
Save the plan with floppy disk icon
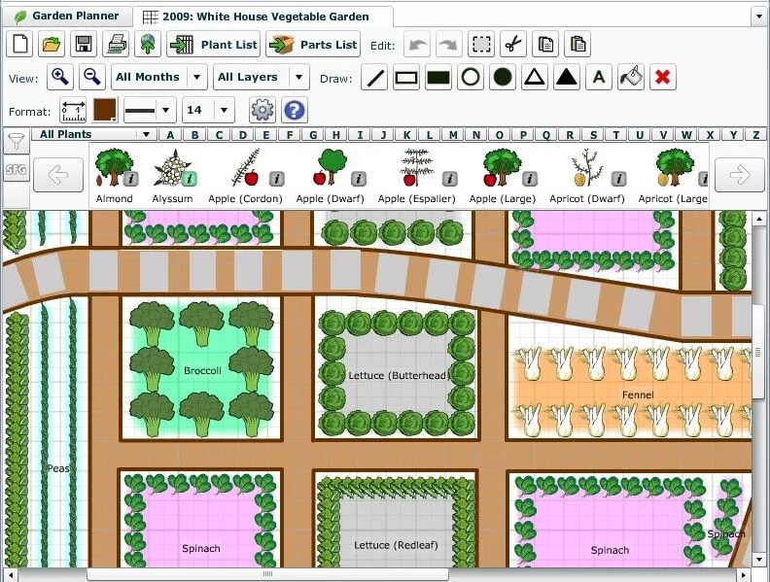click(x=84, y=44)
